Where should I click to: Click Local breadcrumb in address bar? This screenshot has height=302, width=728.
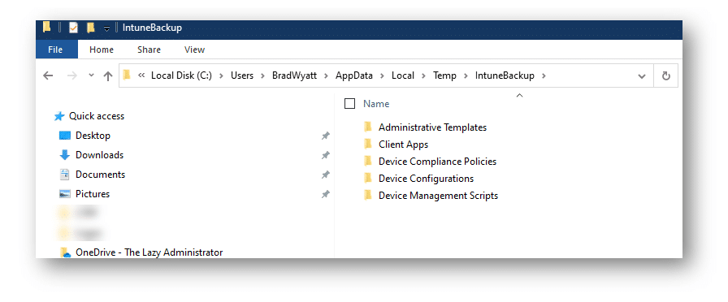coord(402,75)
